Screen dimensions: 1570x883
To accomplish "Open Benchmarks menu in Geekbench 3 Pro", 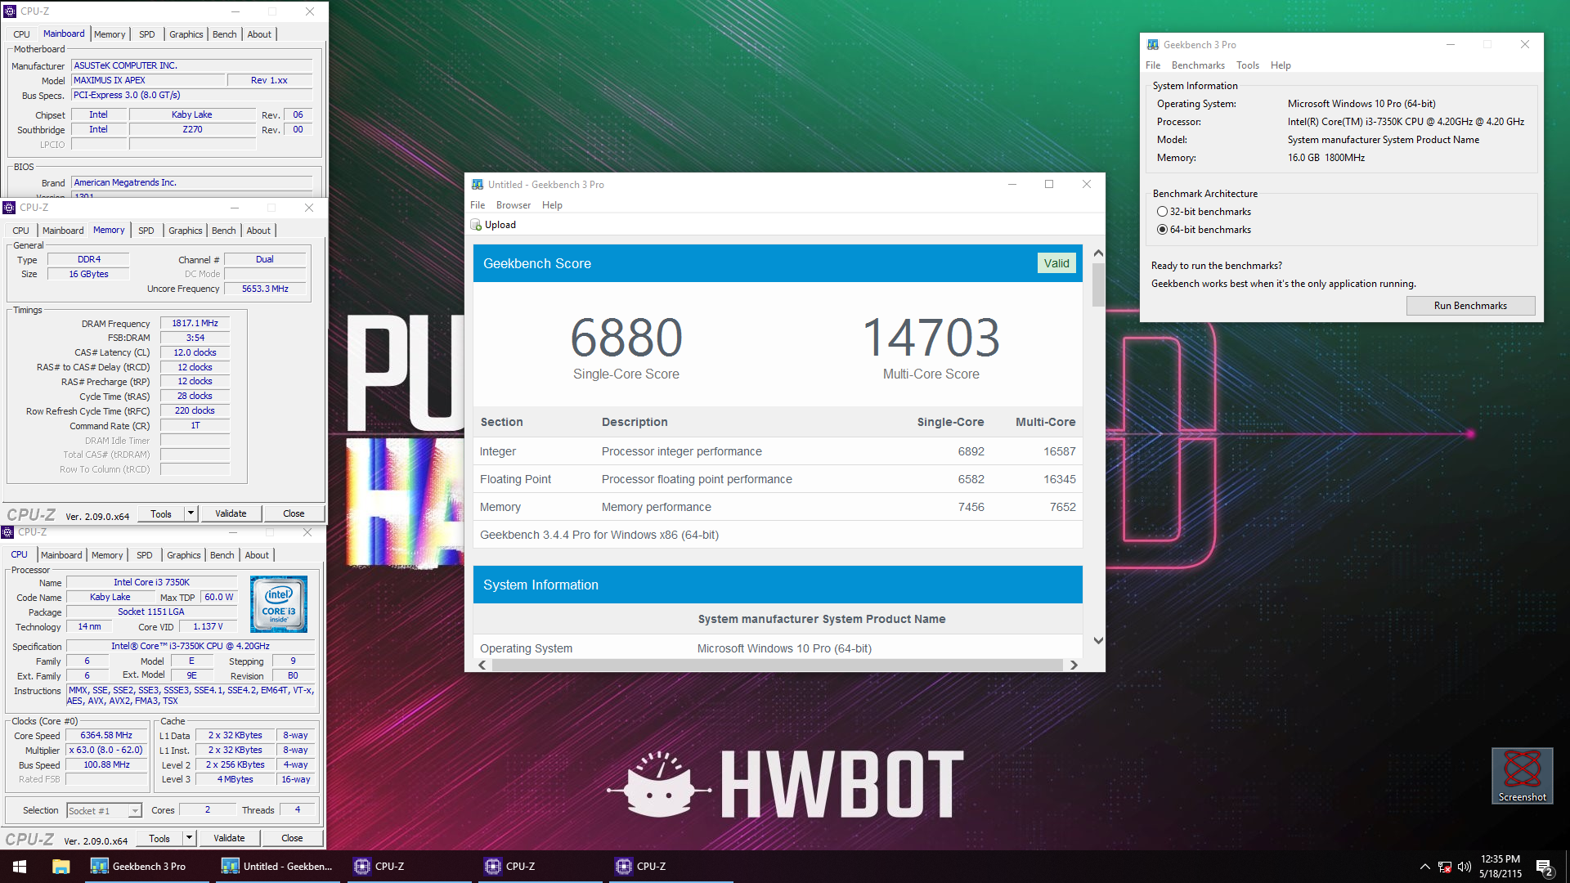I will point(1198,65).
